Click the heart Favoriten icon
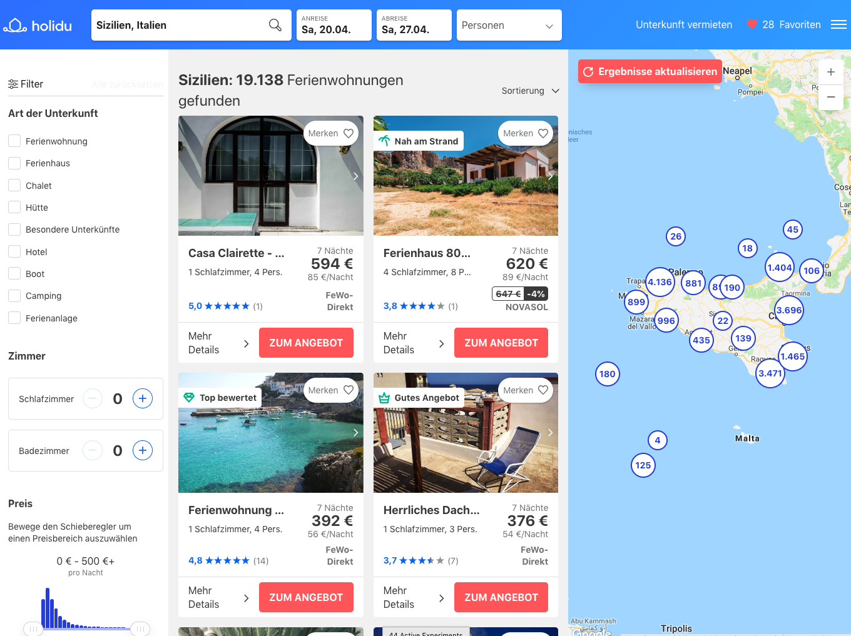Viewport: 851px width, 636px height. 752,24
